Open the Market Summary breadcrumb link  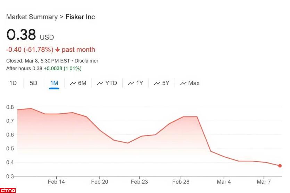tap(32, 17)
